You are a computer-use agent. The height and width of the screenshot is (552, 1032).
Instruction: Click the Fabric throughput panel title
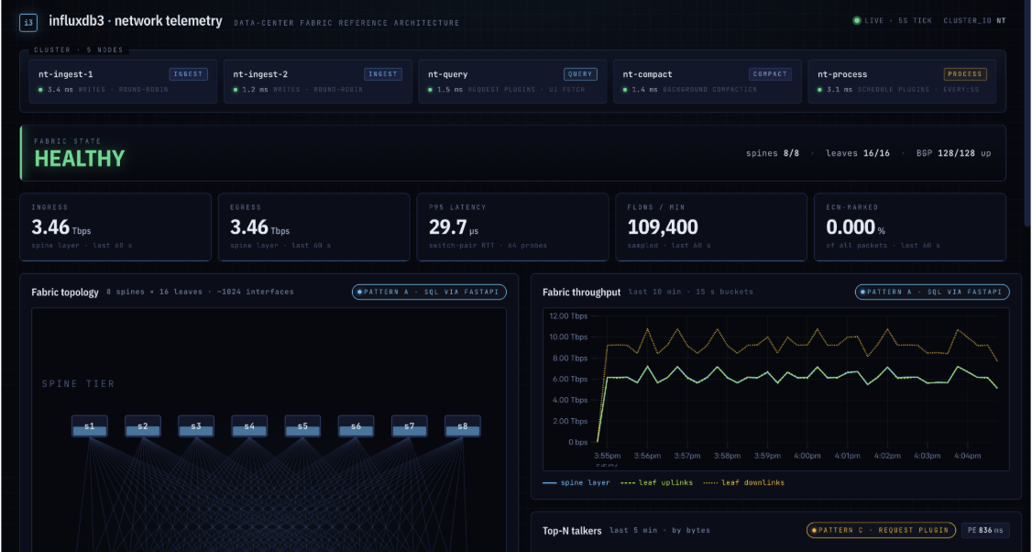(x=581, y=292)
